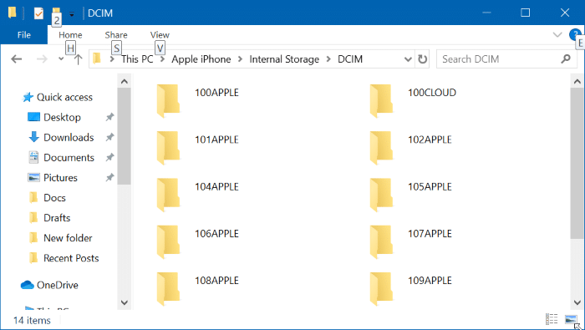Click the file list scroll up arrow
Viewport: 585px width, 330px height.
(x=577, y=81)
